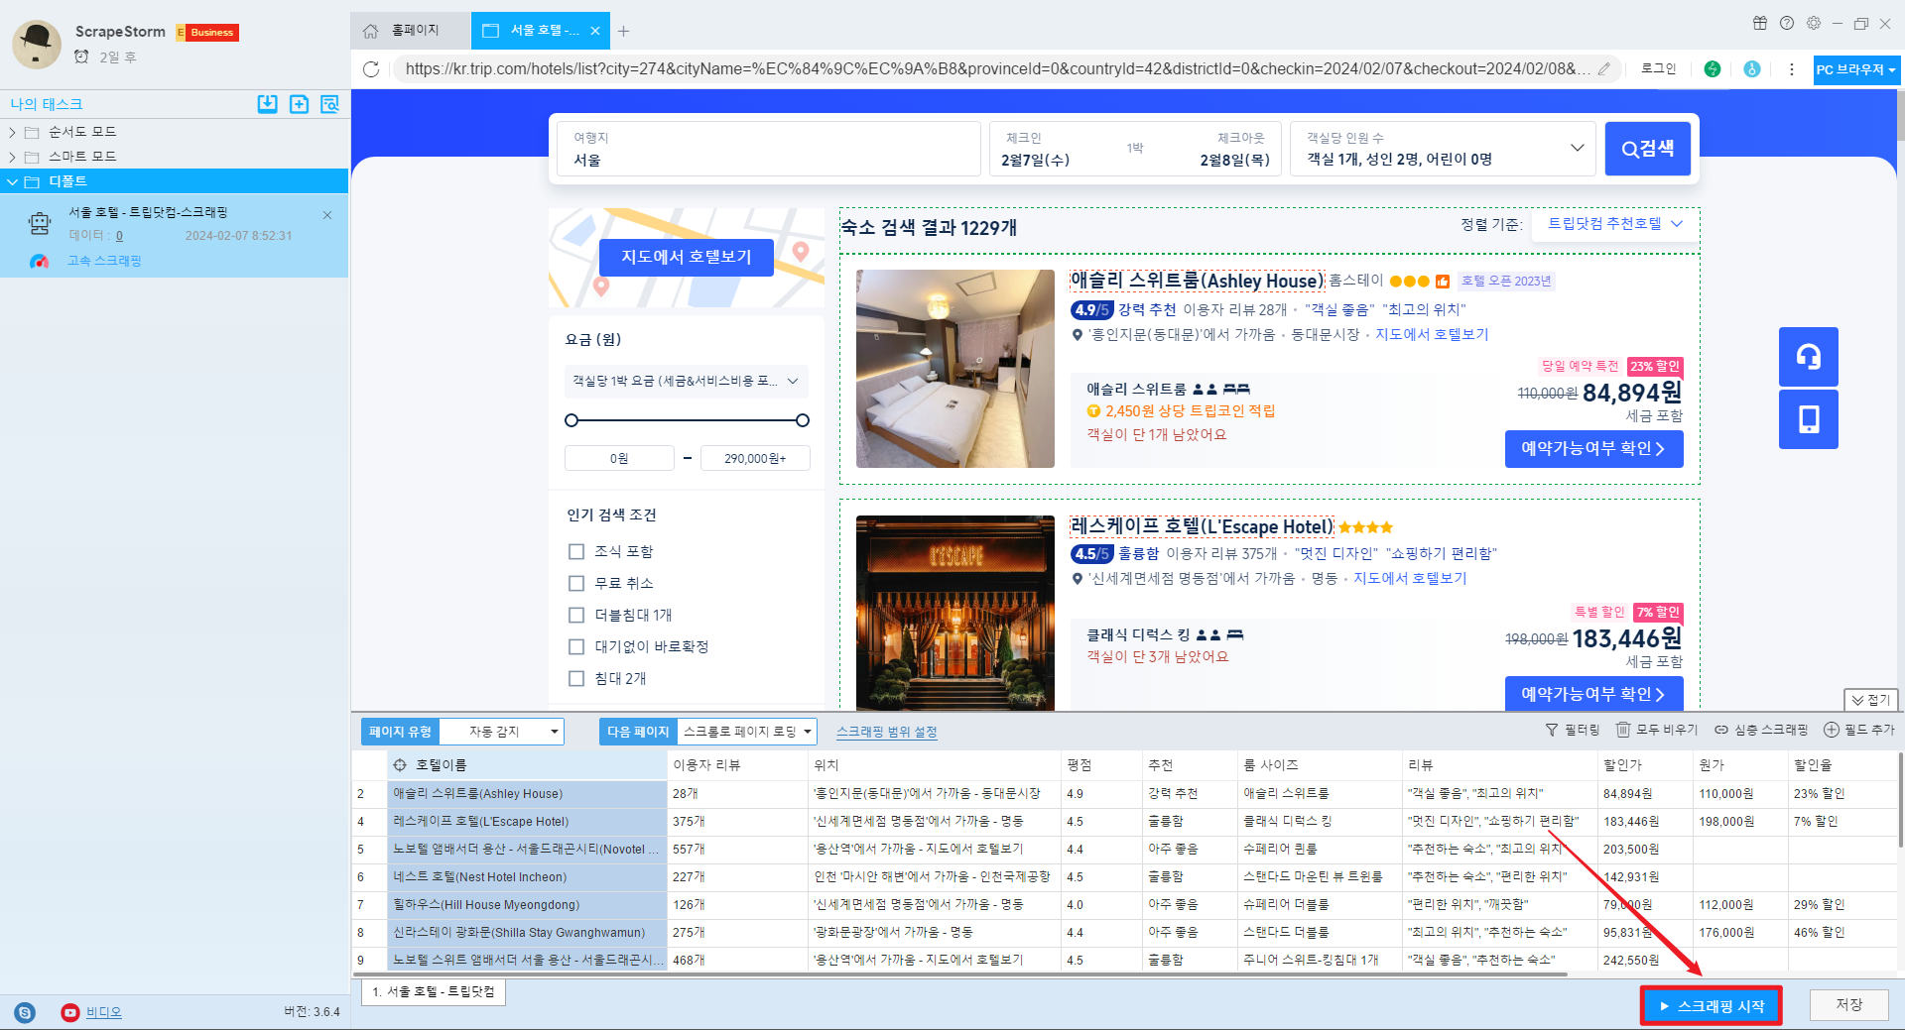Click the 로그인 link

(x=1658, y=69)
